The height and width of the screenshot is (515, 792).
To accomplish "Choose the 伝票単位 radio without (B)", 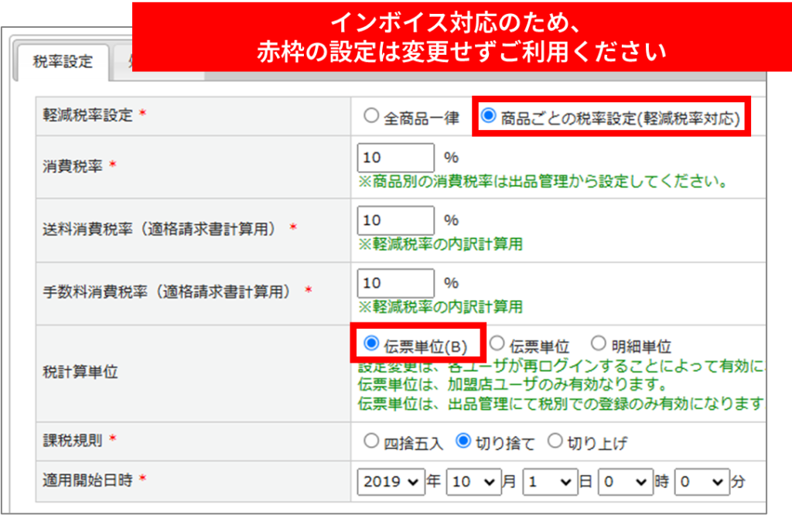I will [498, 343].
